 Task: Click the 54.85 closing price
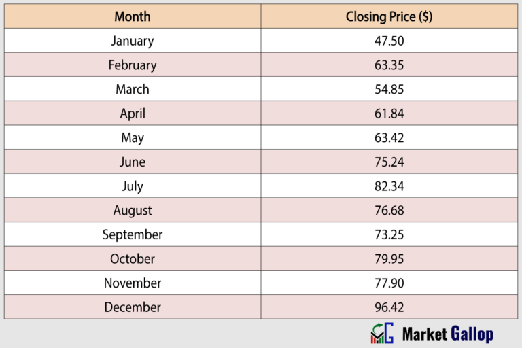[x=389, y=89]
